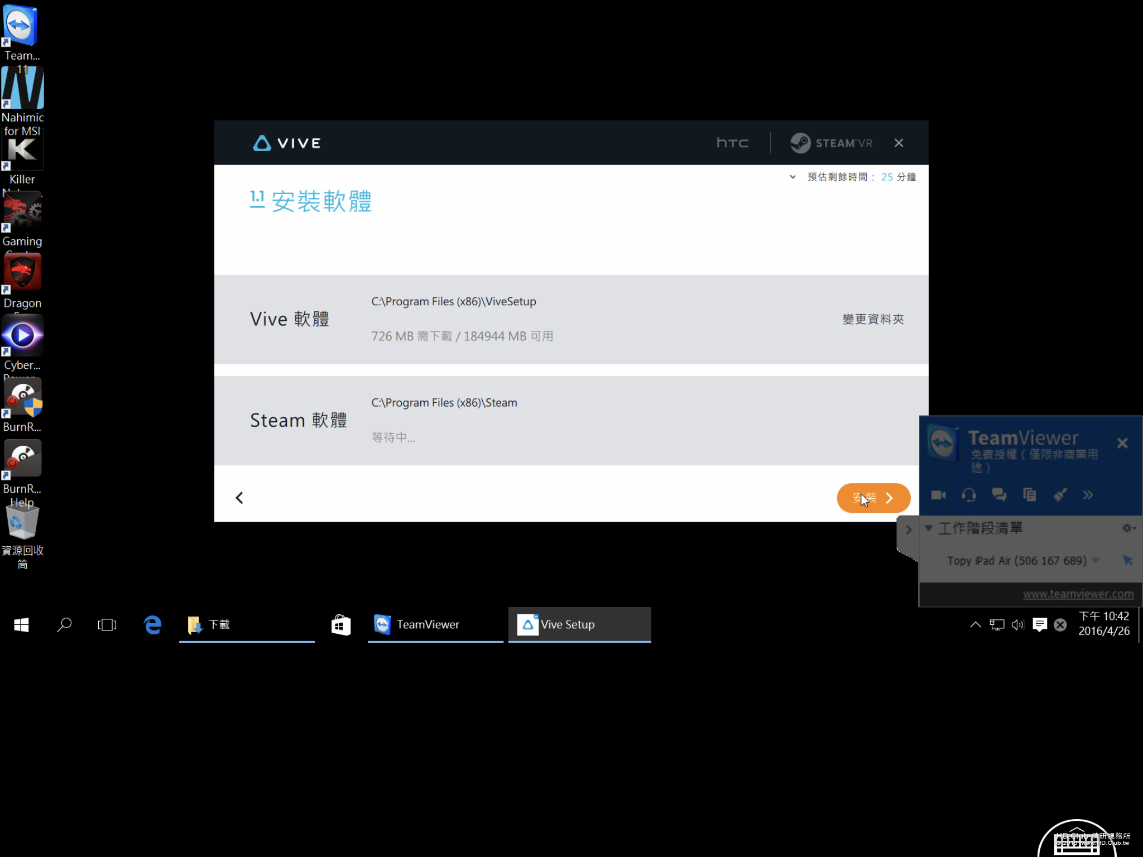Open the session list gear settings

click(1128, 528)
